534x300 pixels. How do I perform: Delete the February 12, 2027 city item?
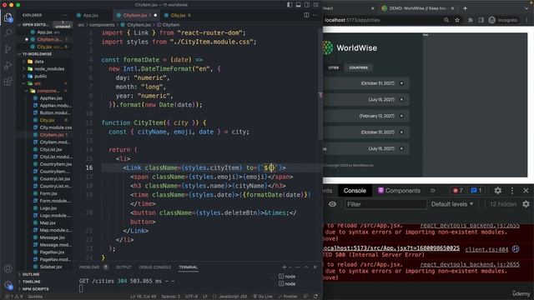(401, 116)
